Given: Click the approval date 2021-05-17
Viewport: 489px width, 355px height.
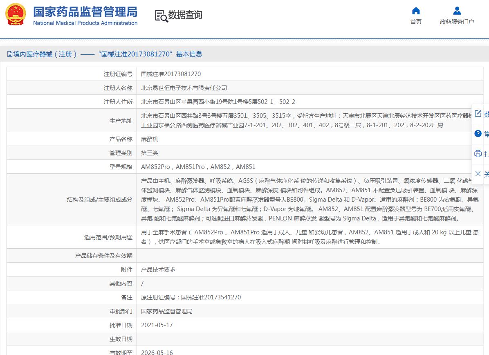Looking at the screenshot, I should coord(157,325).
